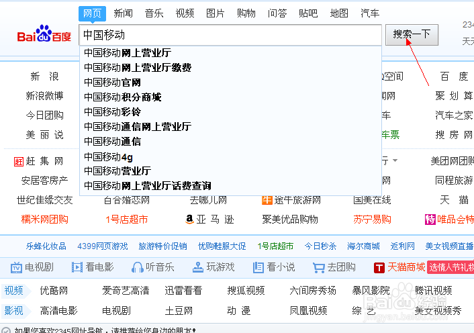Open the 旅游特价促销 promo link
Viewport: 474px width, 333px height.
[x=162, y=246]
